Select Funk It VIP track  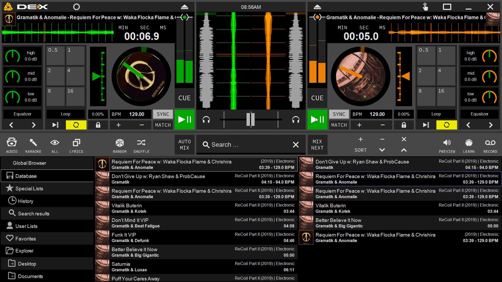[196, 237]
